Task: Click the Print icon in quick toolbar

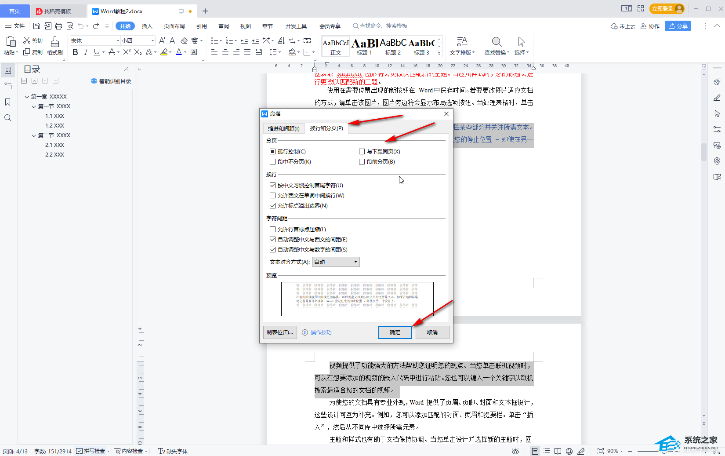Action: [59, 26]
